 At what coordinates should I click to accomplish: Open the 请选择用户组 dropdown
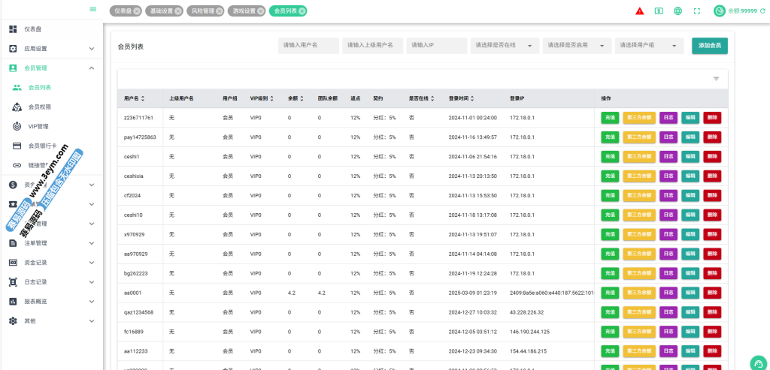pos(649,46)
